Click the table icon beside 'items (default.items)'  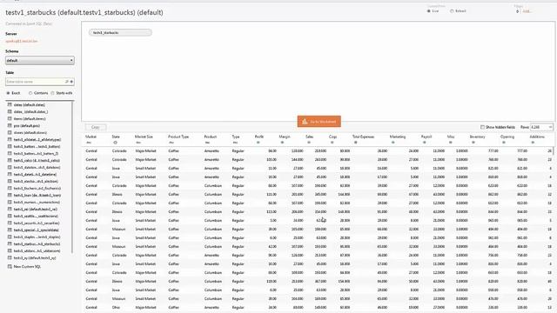[x=10, y=118]
